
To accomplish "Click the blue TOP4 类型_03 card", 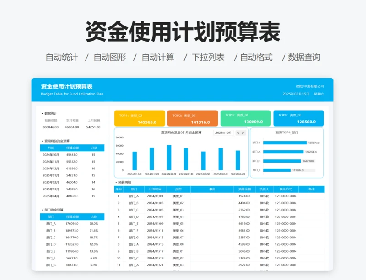I will (x=299, y=118).
